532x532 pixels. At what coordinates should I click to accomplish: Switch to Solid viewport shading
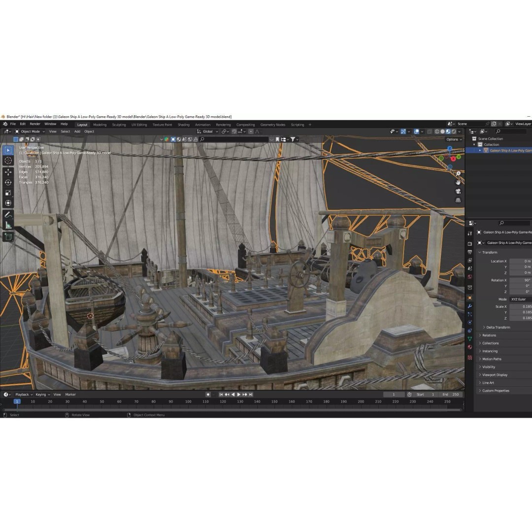442,132
